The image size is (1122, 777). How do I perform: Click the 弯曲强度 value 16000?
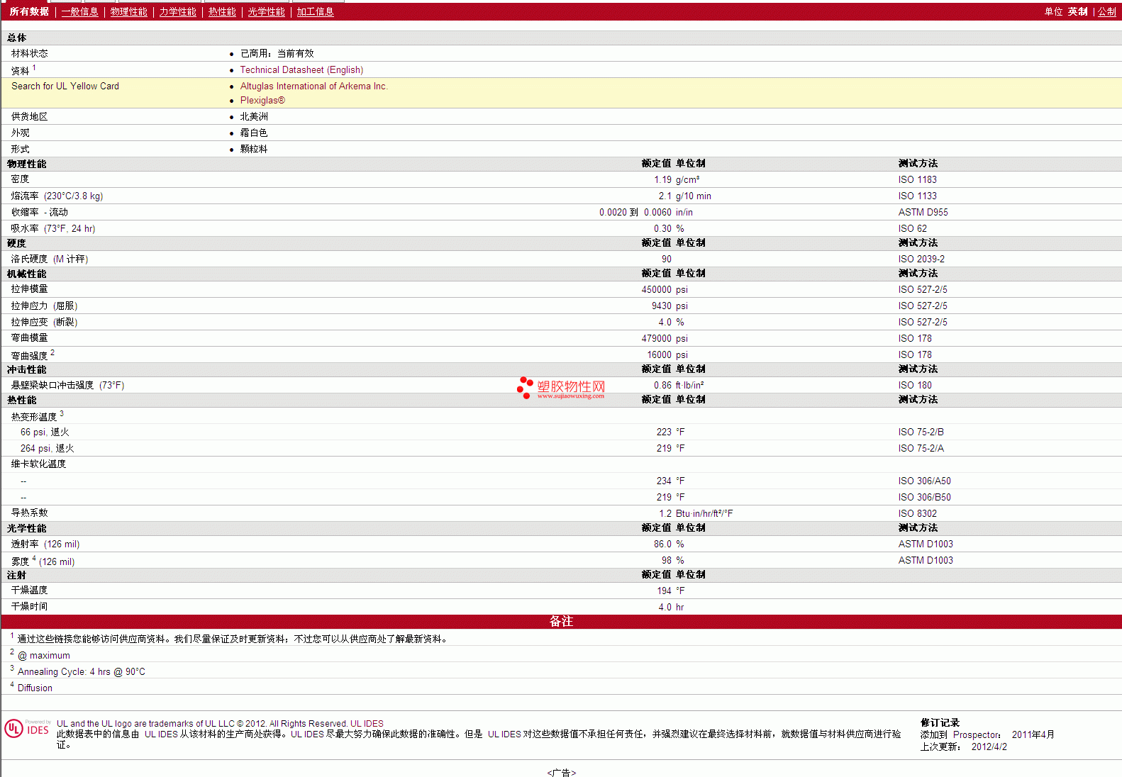pos(659,355)
